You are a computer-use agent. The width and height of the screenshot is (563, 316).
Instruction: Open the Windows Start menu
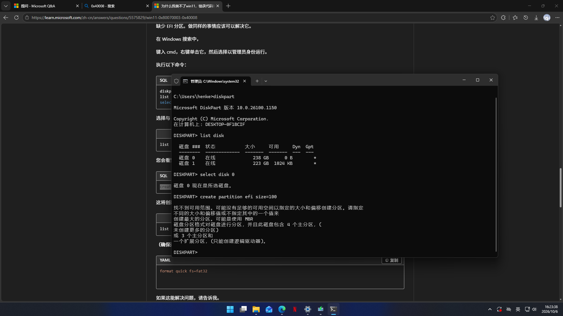(x=230, y=309)
